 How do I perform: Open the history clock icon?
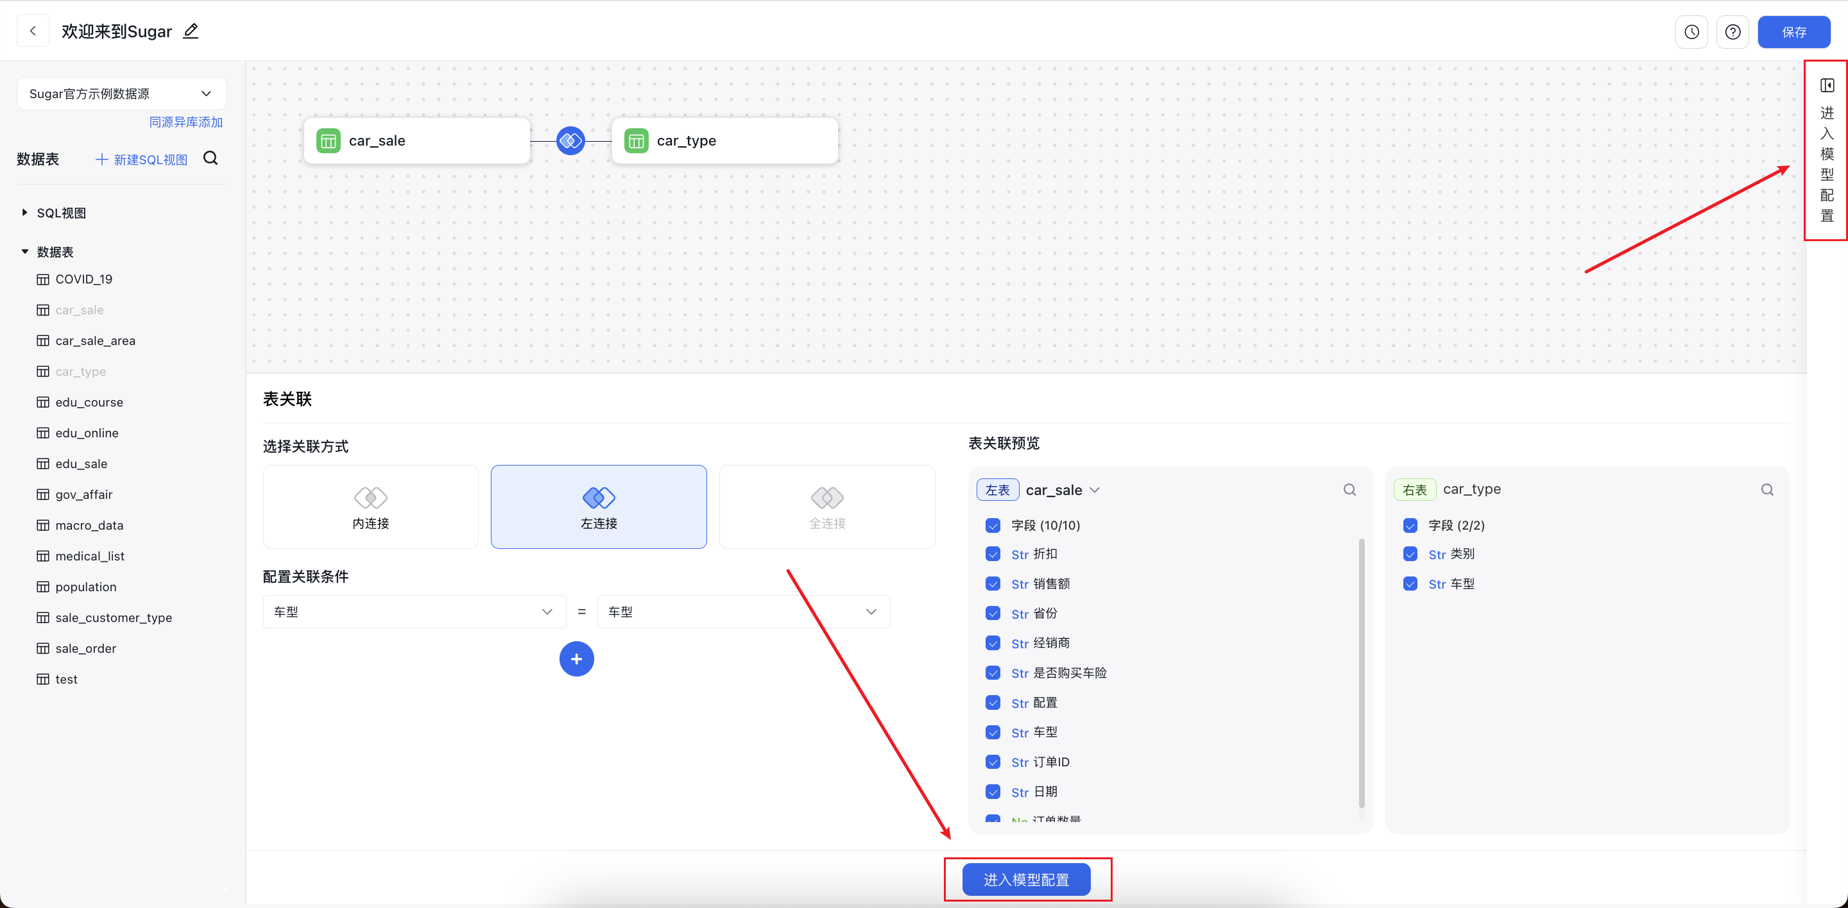point(1691,31)
